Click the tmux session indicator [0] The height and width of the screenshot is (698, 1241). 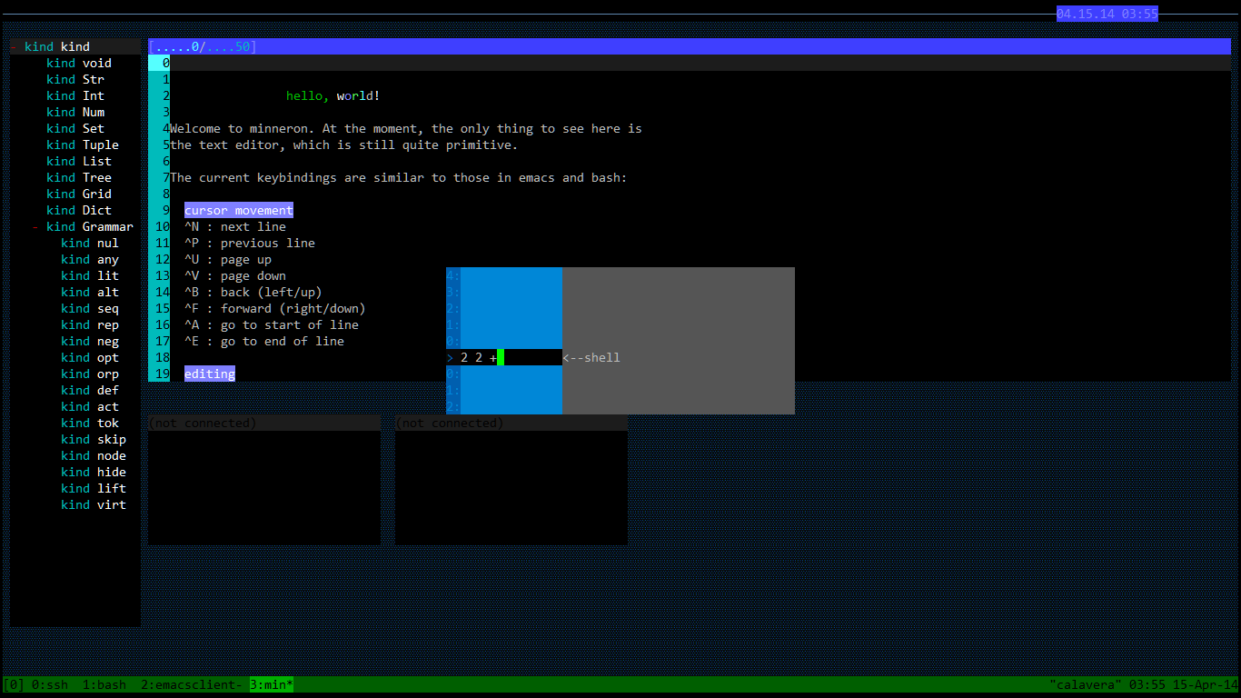click(x=14, y=685)
